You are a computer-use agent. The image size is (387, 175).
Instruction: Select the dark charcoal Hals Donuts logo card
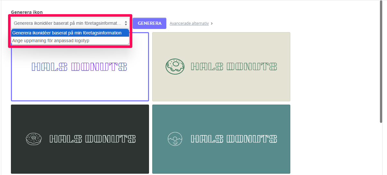pyautogui.click(x=80, y=139)
